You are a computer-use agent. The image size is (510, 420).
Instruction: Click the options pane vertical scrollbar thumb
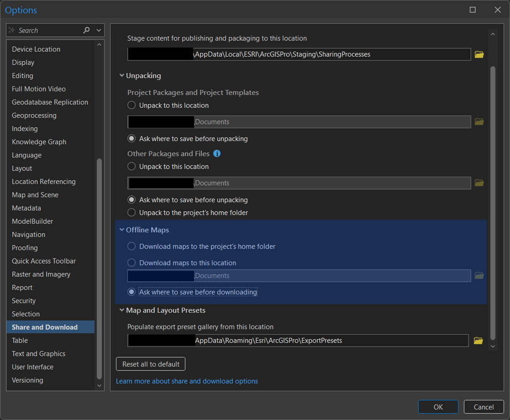click(492, 201)
